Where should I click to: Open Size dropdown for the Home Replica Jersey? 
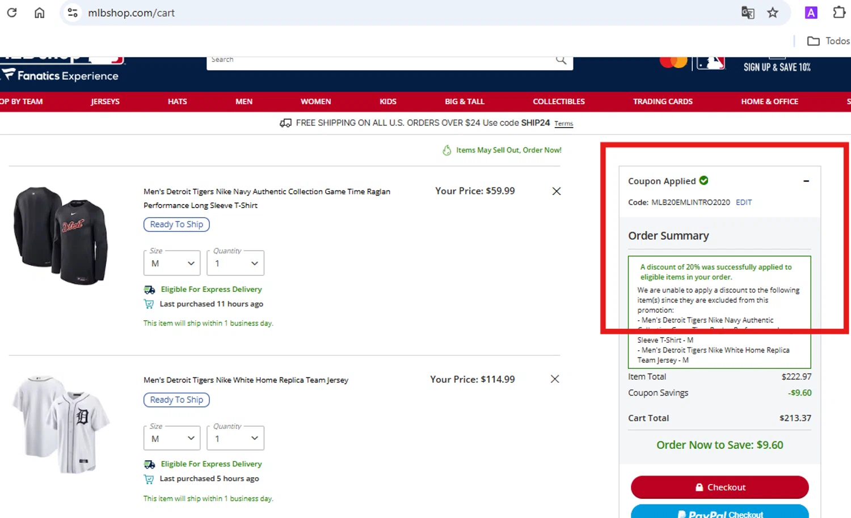tap(172, 439)
